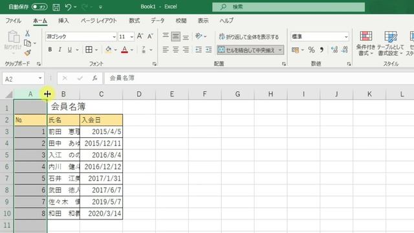The width and height of the screenshot is (414, 233).
Task: Click セルを結合して中央揃え button
Action: (x=247, y=50)
